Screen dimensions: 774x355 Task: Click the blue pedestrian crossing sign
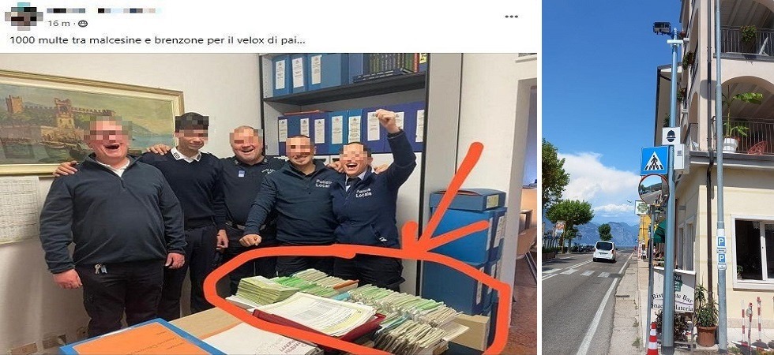[654, 161]
